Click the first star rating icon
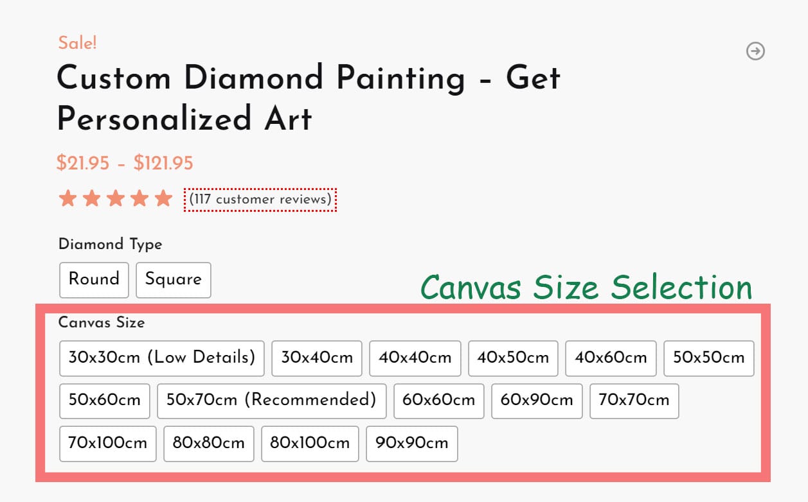 [x=68, y=199]
